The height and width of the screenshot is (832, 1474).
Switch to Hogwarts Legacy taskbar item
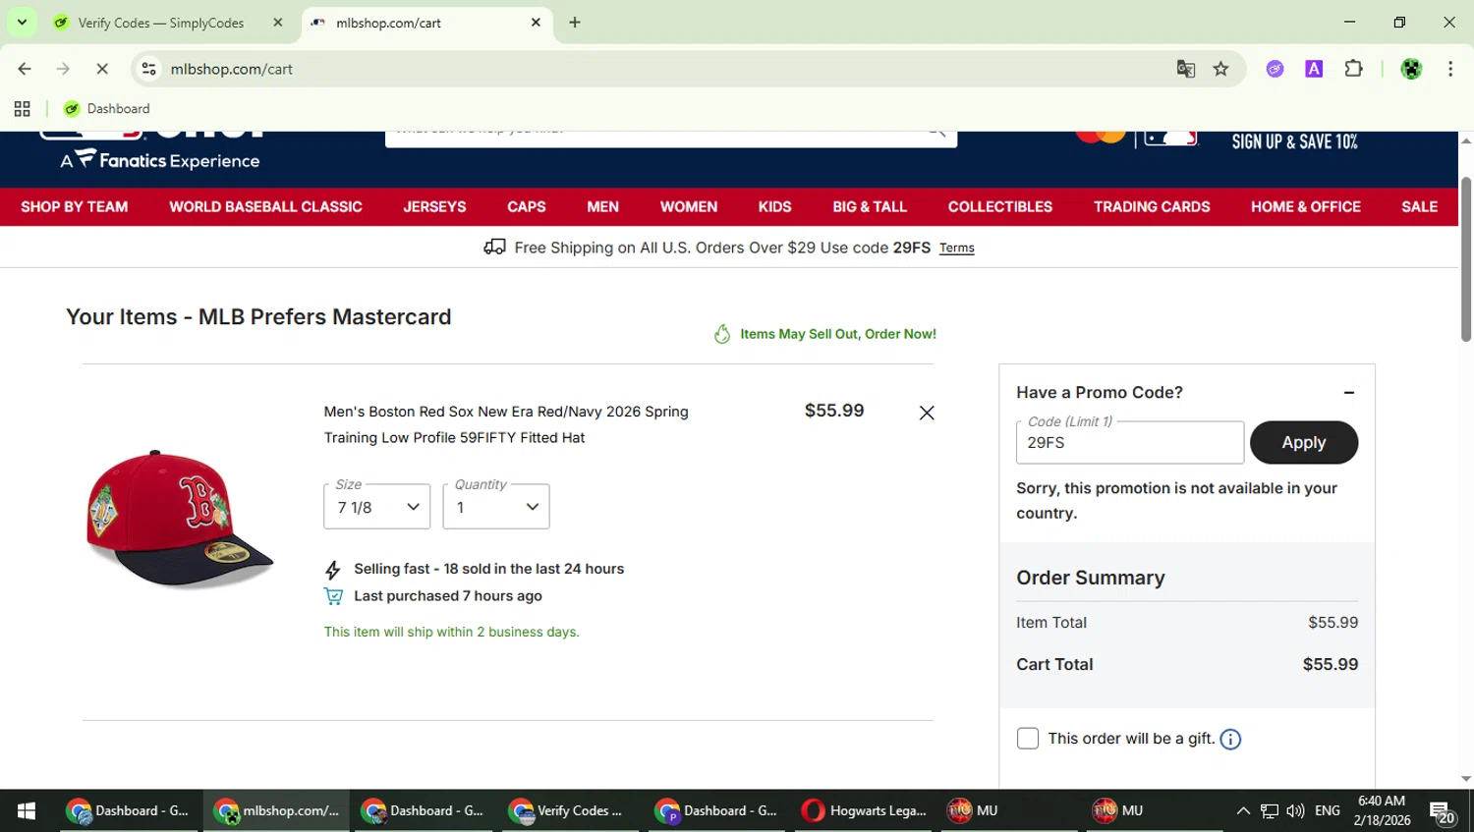tap(865, 810)
